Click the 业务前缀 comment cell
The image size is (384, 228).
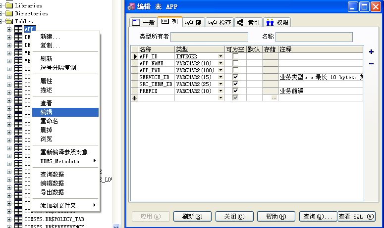tap(321, 91)
